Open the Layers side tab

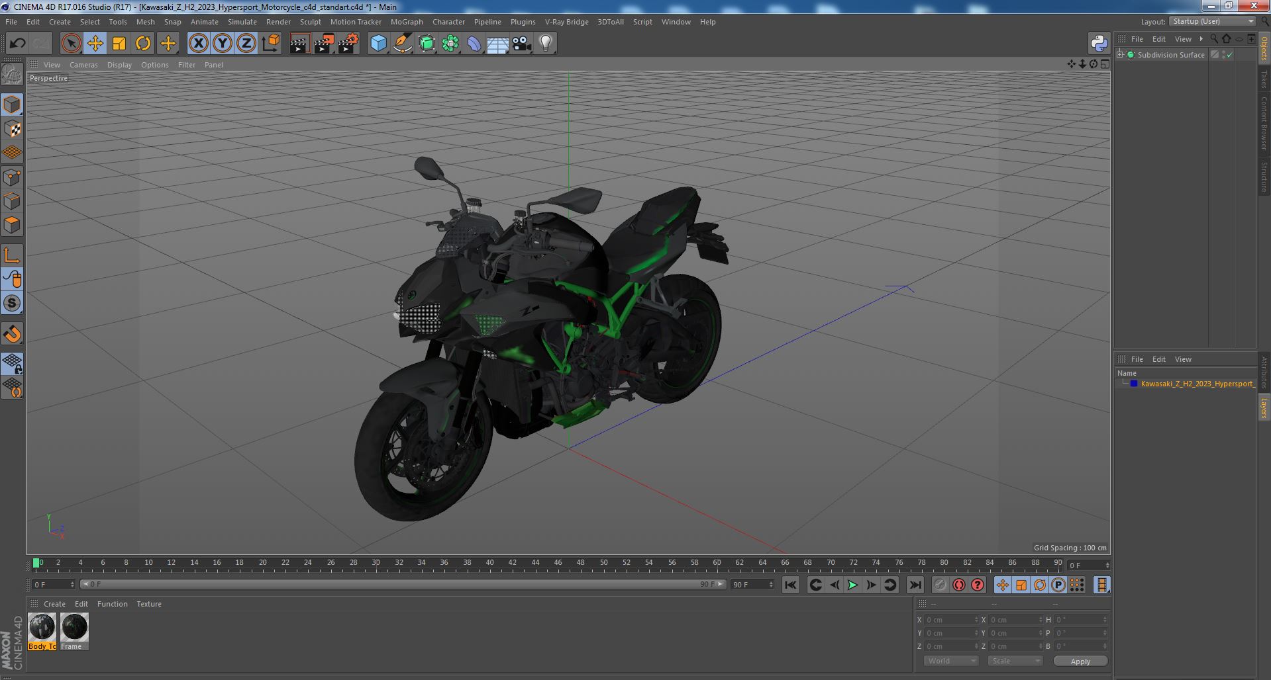(1264, 407)
